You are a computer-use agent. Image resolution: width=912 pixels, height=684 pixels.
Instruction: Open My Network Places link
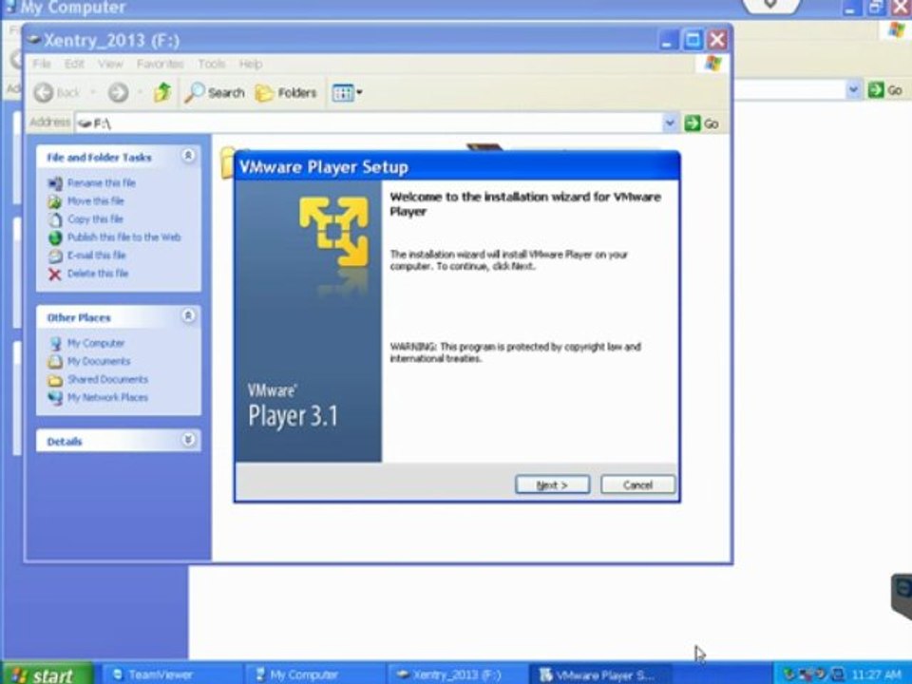click(107, 397)
